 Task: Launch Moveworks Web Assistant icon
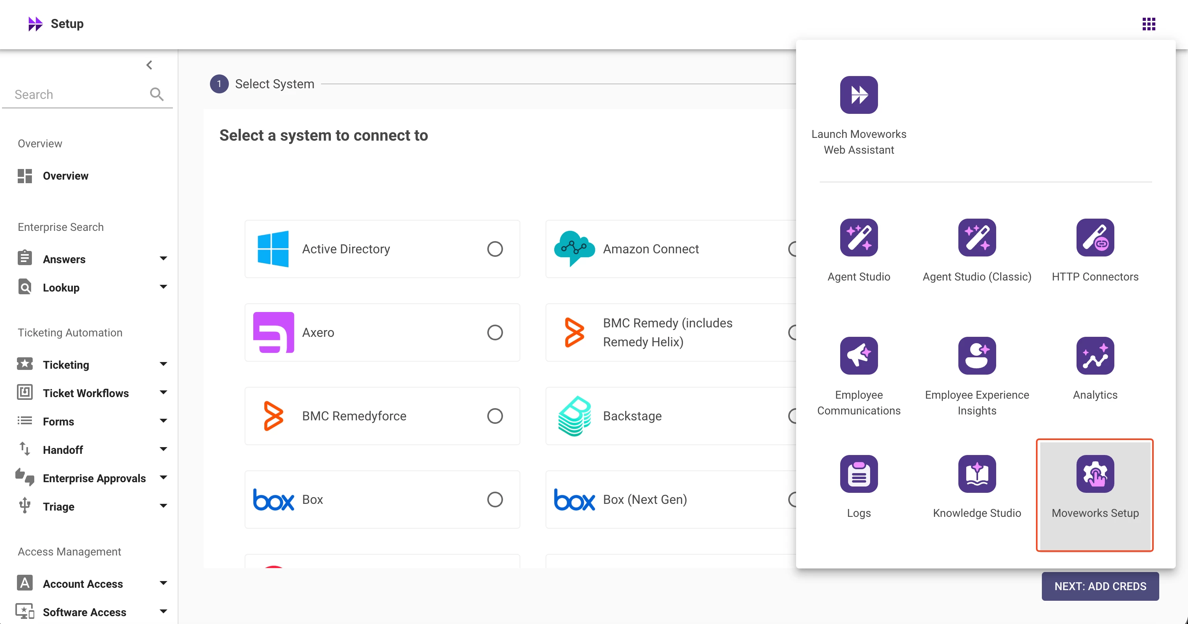(x=858, y=95)
